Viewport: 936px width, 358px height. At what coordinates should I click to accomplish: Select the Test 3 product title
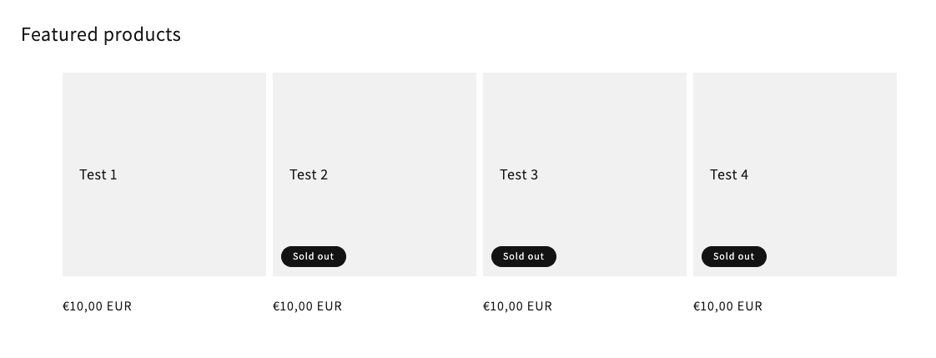click(x=519, y=174)
